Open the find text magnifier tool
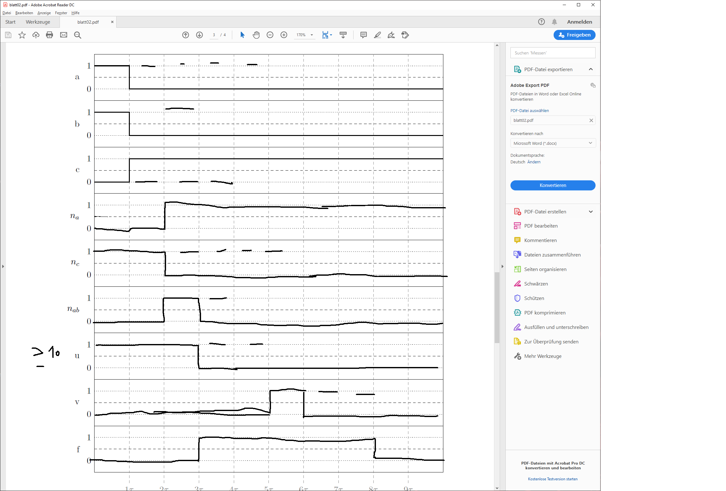Image resolution: width=726 pixels, height=491 pixels. pos(78,35)
